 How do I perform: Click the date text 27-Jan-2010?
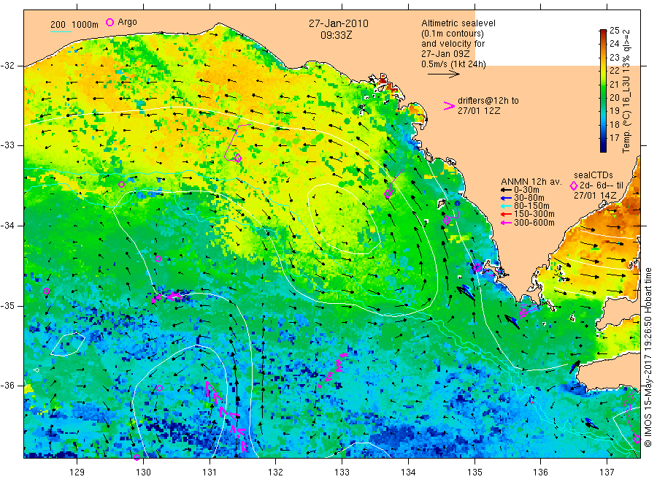pos(339,23)
